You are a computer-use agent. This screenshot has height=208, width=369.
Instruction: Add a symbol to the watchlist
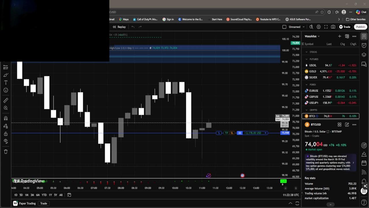340,36
